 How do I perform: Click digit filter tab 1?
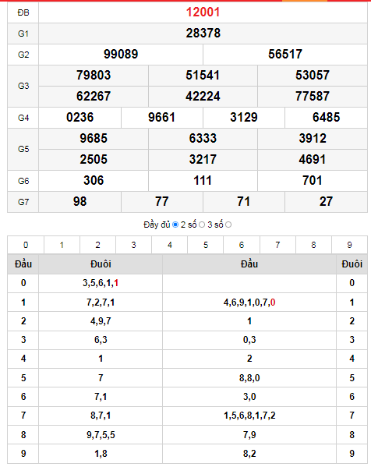coord(62,245)
